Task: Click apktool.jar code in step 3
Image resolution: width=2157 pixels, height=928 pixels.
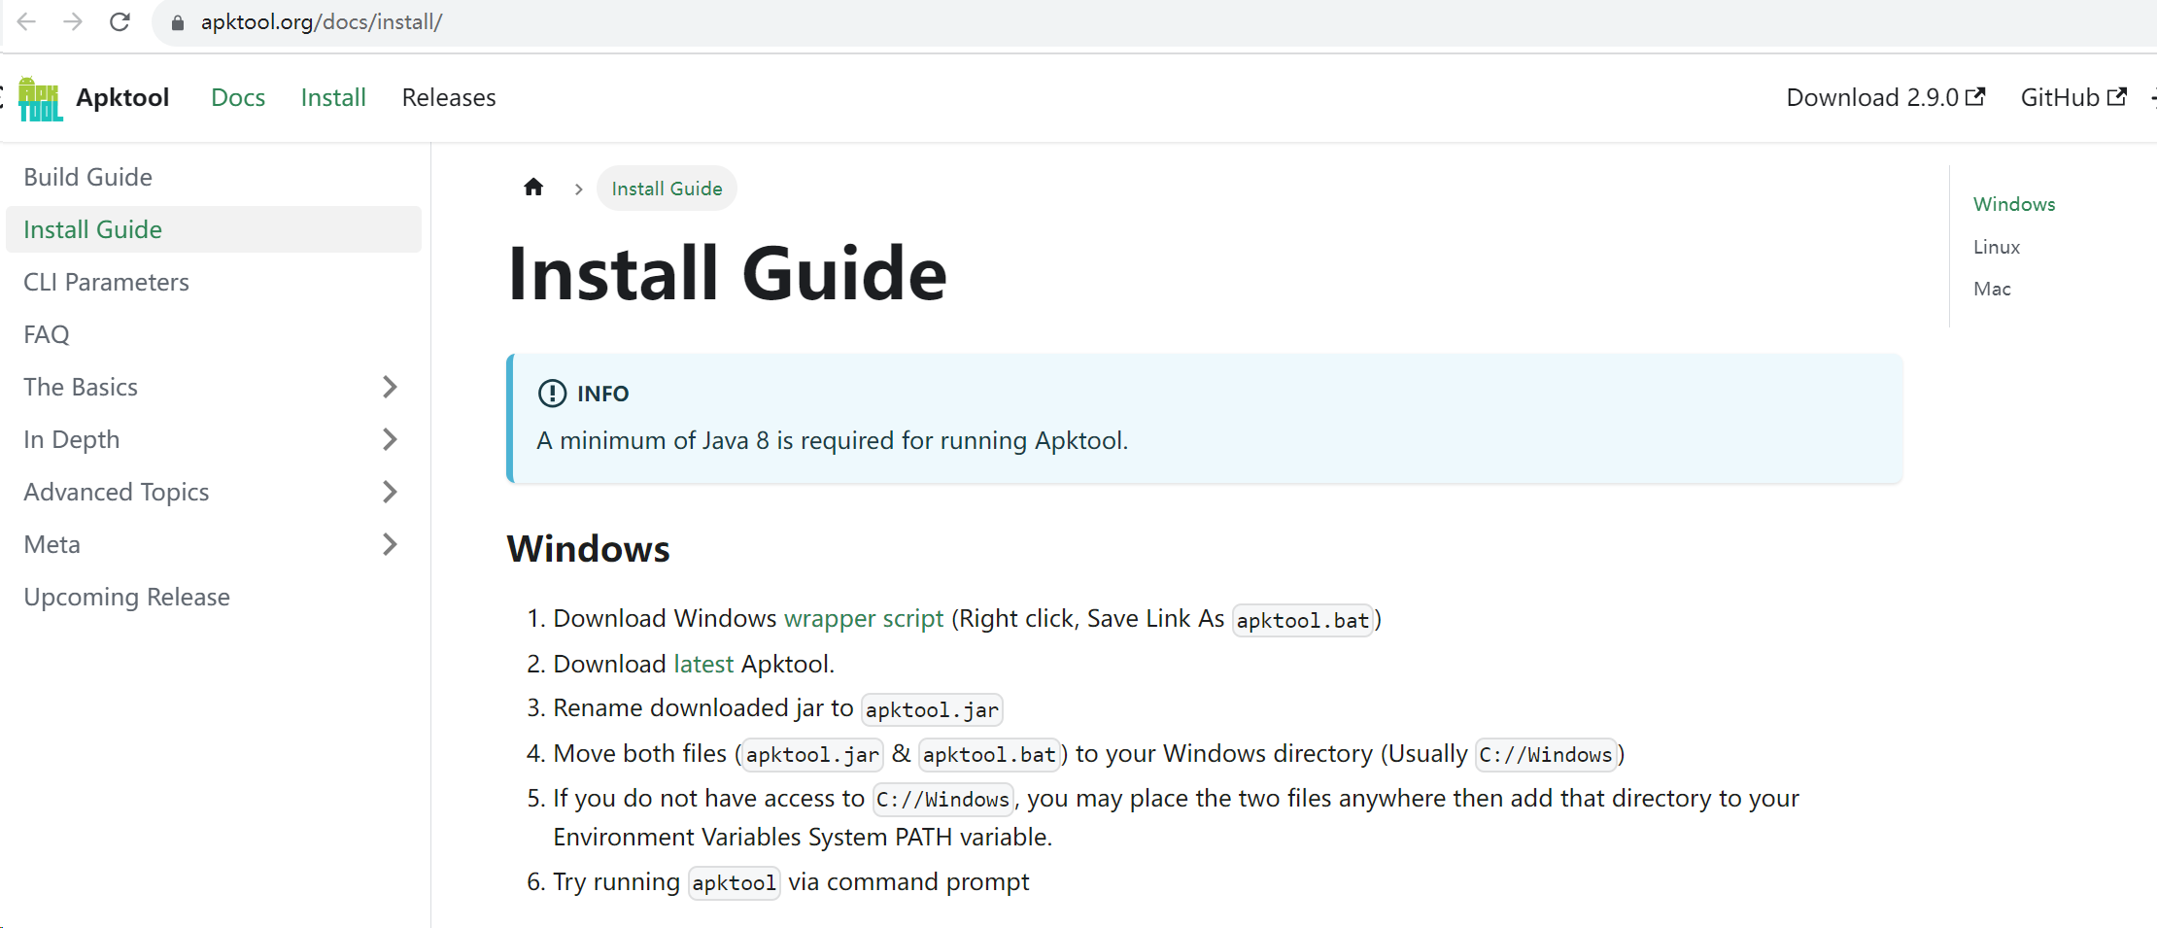Action: point(932,709)
